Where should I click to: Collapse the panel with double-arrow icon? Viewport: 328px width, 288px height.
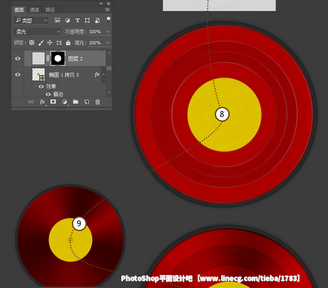click(101, 4)
